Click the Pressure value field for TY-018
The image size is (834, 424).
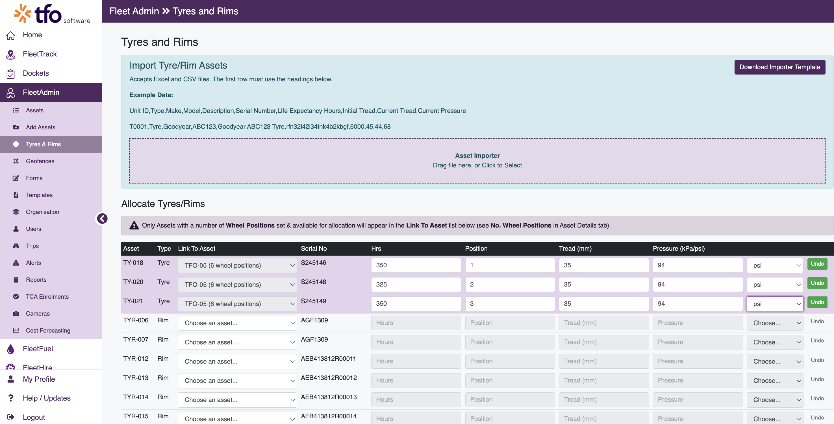[x=698, y=265]
